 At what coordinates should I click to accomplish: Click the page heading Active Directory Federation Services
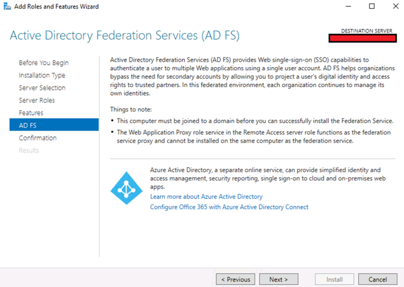click(x=125, y=36)
